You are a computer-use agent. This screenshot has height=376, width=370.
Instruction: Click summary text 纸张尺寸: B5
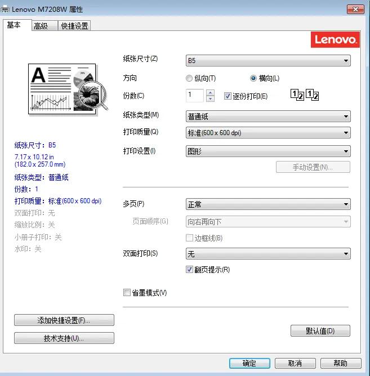tap(35, 145)
